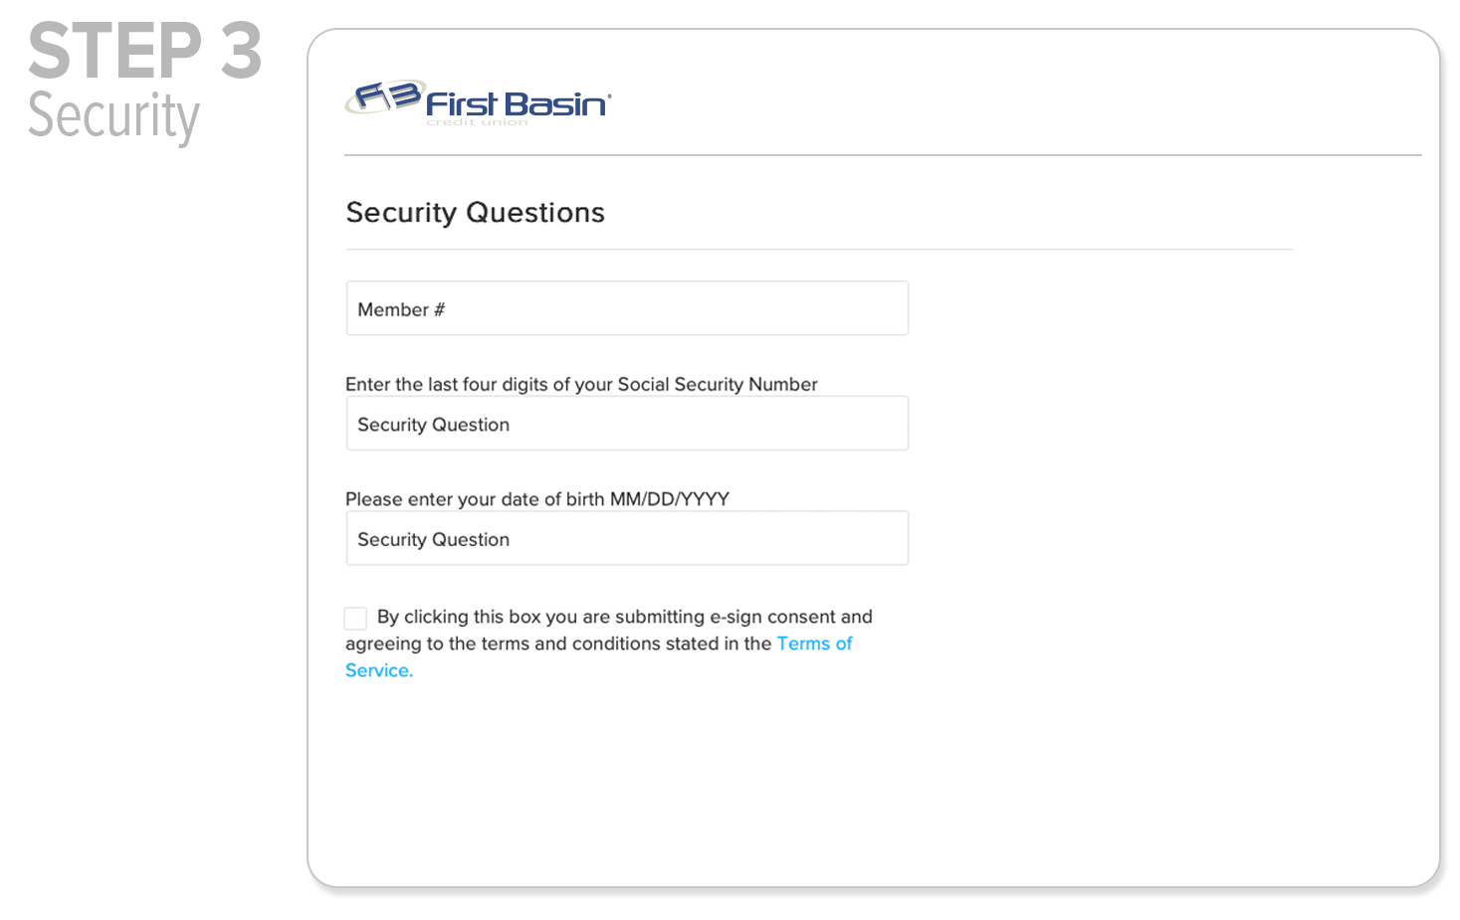Image resolution: width=1460 pixels, height=920 pixels.
Task: Click the 'Please enter your date of birth' label
Action: tap(475, 499)
